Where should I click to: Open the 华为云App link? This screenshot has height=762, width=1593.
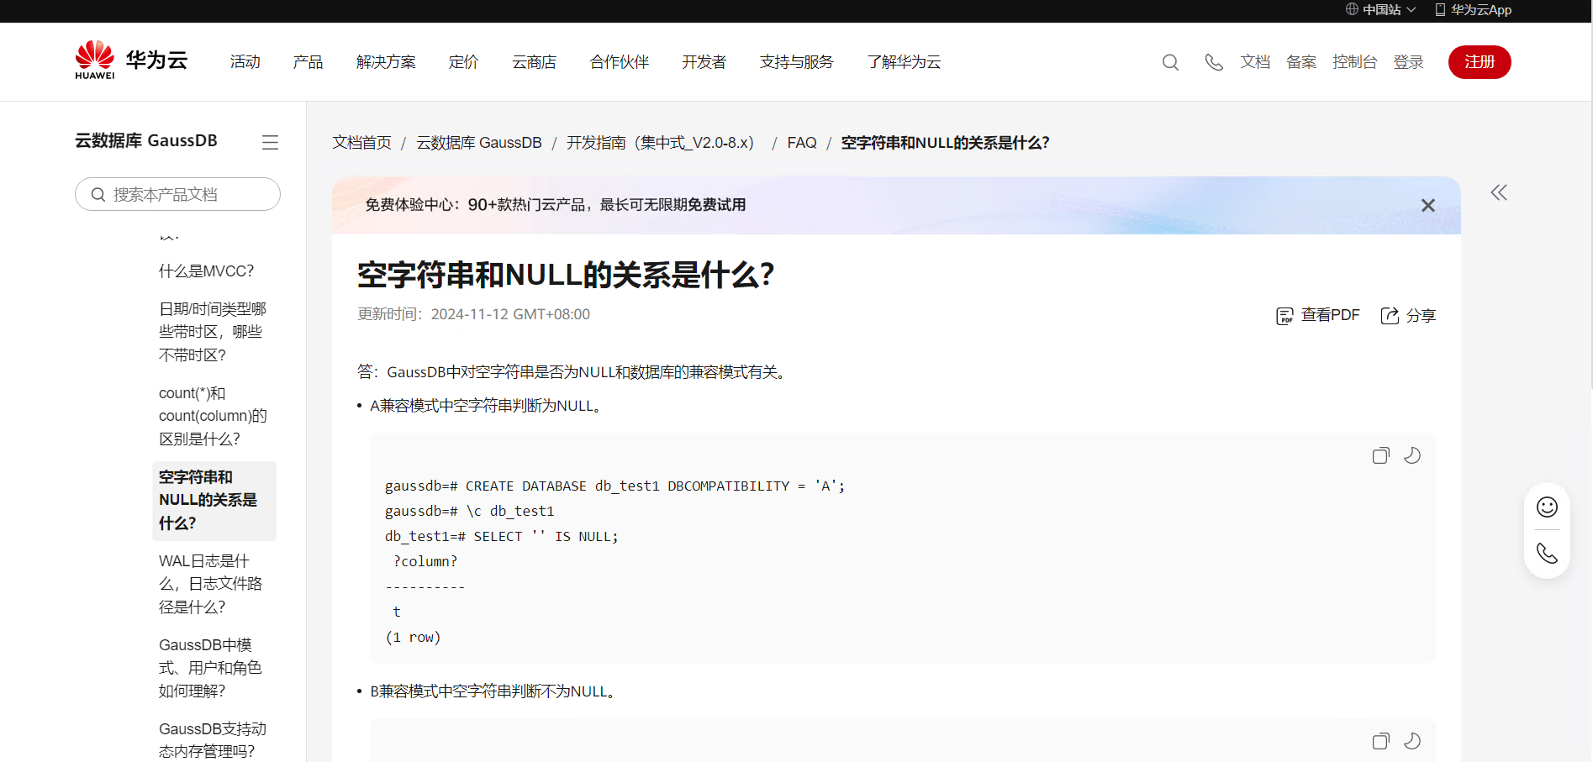pos(1473,10)
